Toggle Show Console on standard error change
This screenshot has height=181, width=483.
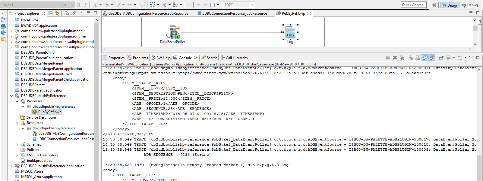coord(432,58)
